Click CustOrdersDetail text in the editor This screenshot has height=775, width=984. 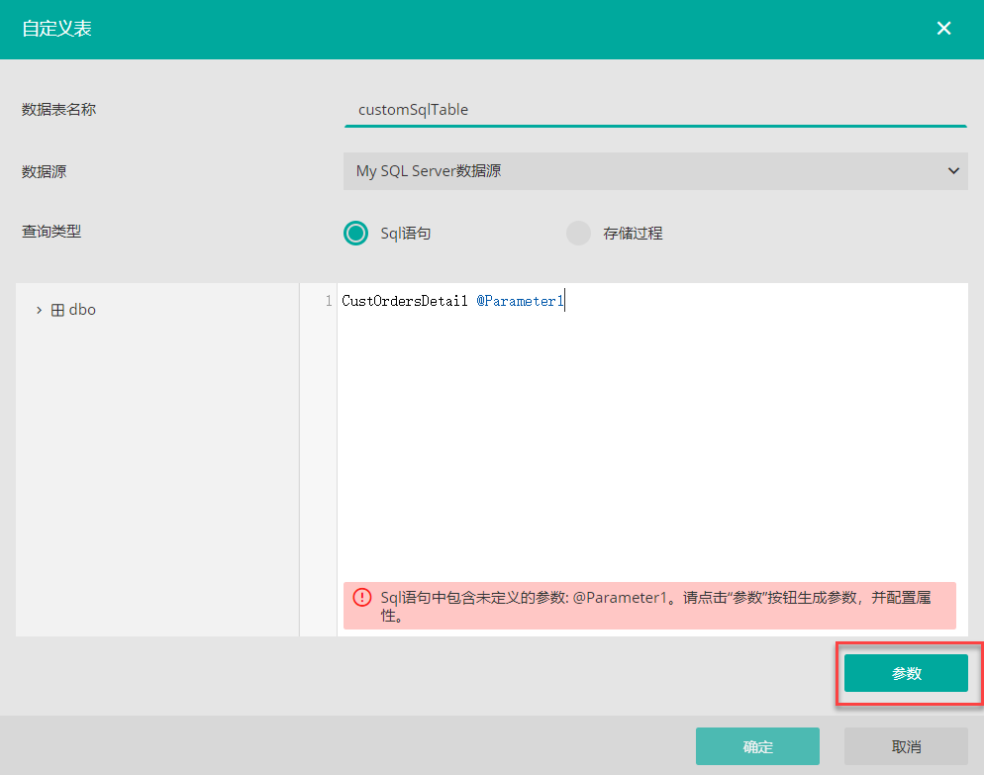pos(404,301)
